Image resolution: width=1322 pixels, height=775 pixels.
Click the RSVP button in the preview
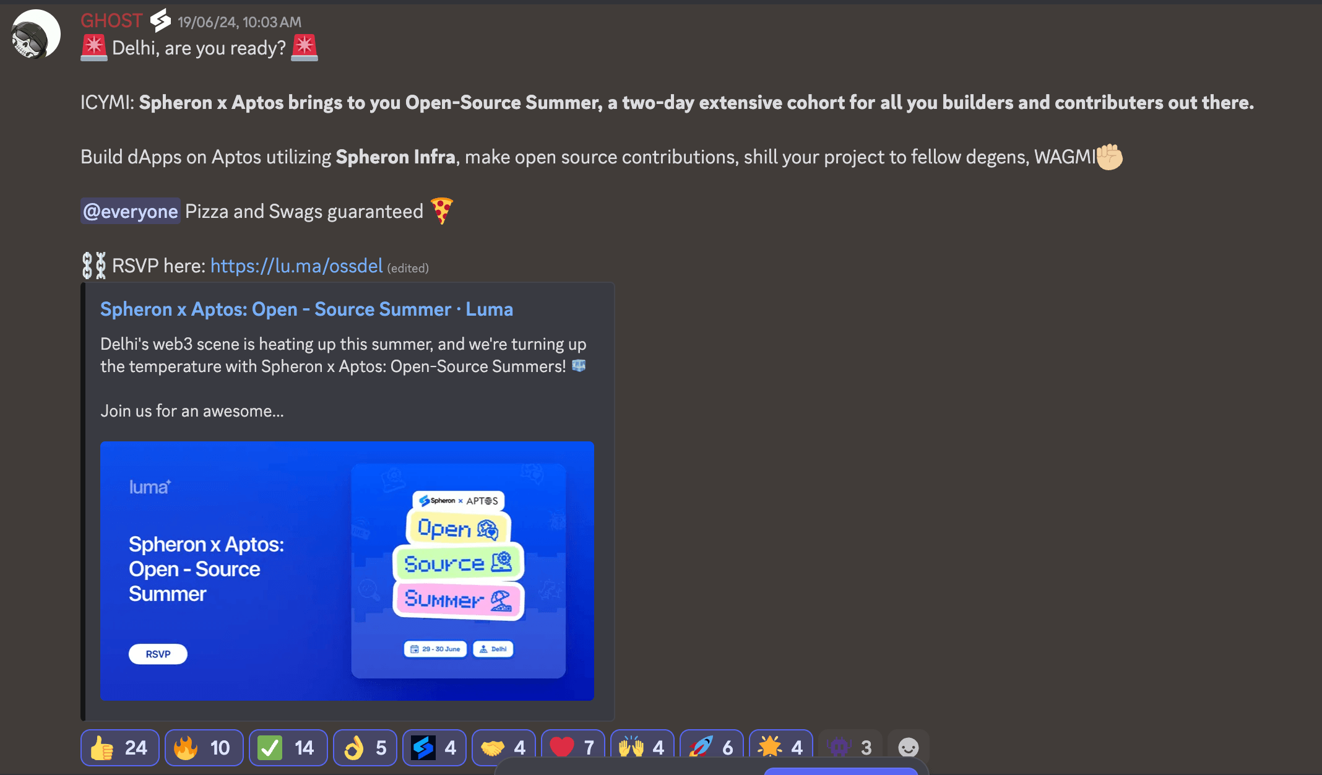[158, 654]
